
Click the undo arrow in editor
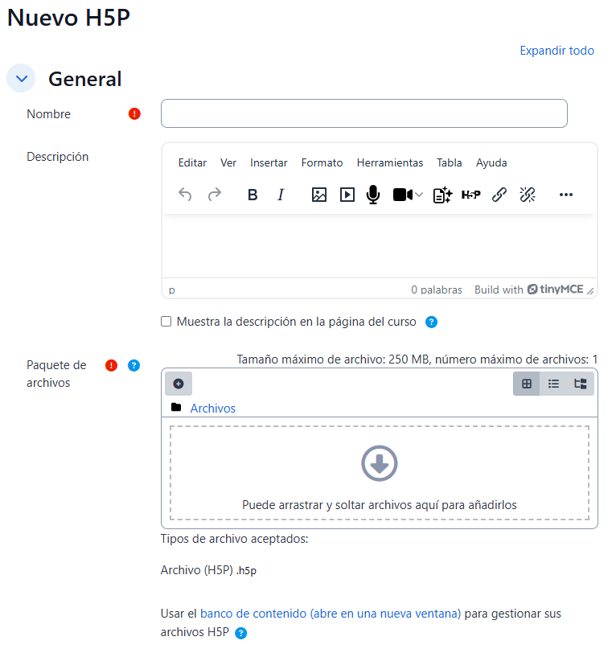pos(185,195)
